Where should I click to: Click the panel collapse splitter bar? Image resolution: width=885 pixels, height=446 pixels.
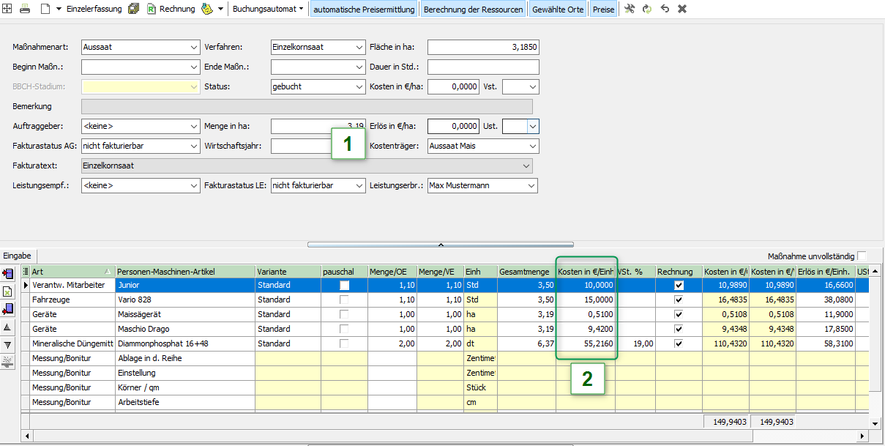coord(441,244)
